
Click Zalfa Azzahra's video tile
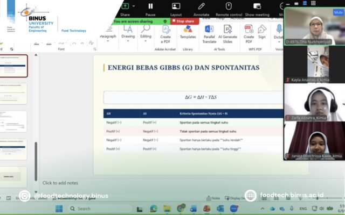click(315, 103)
